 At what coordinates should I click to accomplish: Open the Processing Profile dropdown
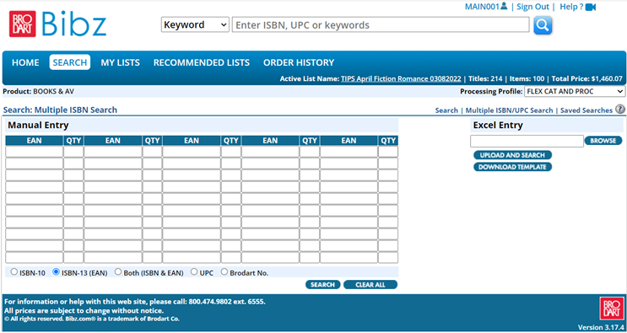pos(574,91)
